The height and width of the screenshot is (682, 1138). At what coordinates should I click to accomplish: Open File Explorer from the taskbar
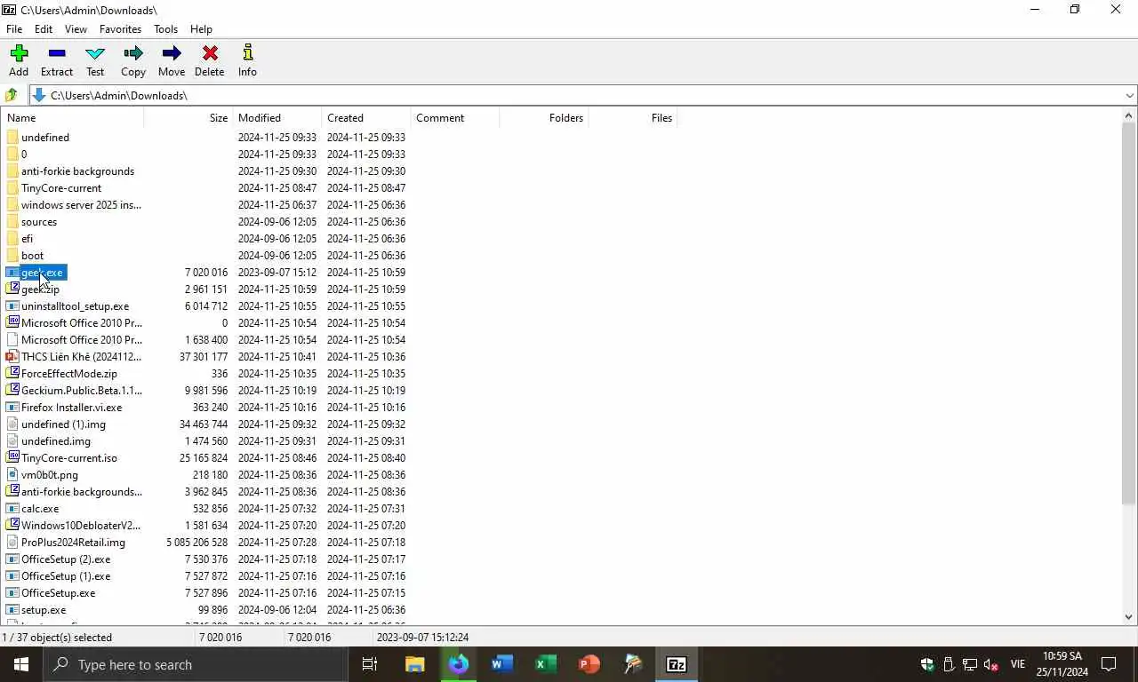coord(415,664)
